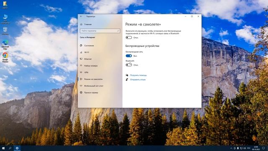This screenshot has width=268, height=151.
Task: Open the Главная home page
Action: (86, 24)
